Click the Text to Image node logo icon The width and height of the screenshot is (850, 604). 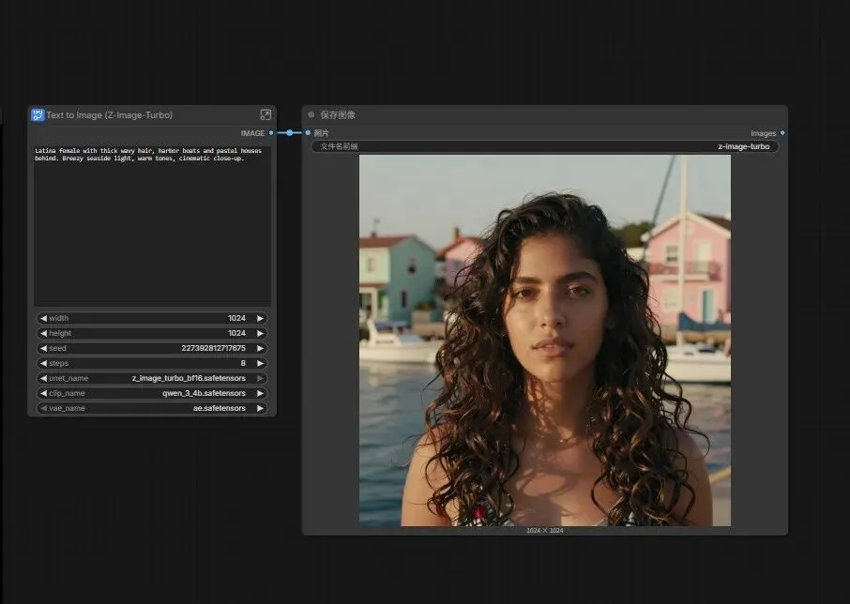pos(38,114)
